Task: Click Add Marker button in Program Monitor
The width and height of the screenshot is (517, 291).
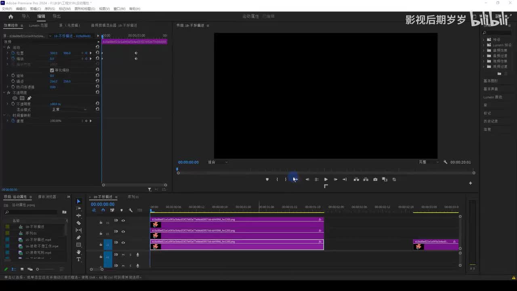Action: [267, 179]
